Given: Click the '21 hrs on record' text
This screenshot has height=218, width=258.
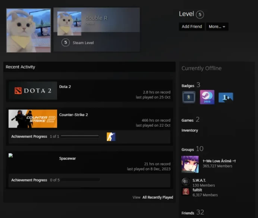Looking at the screenshot, I should 157,164.
